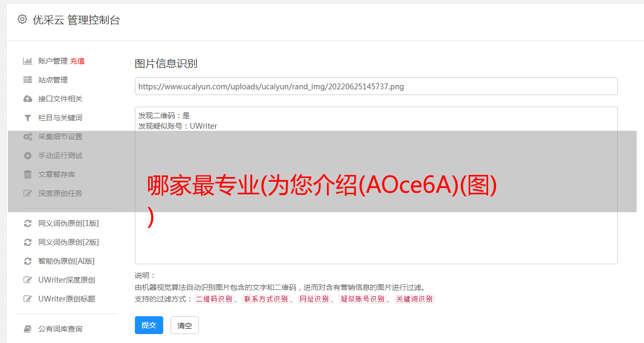Image resolution: width=644 pixels, height=343 pixels.
Task: Click the book icon for 公有词库查询
Action: [28, 329]
